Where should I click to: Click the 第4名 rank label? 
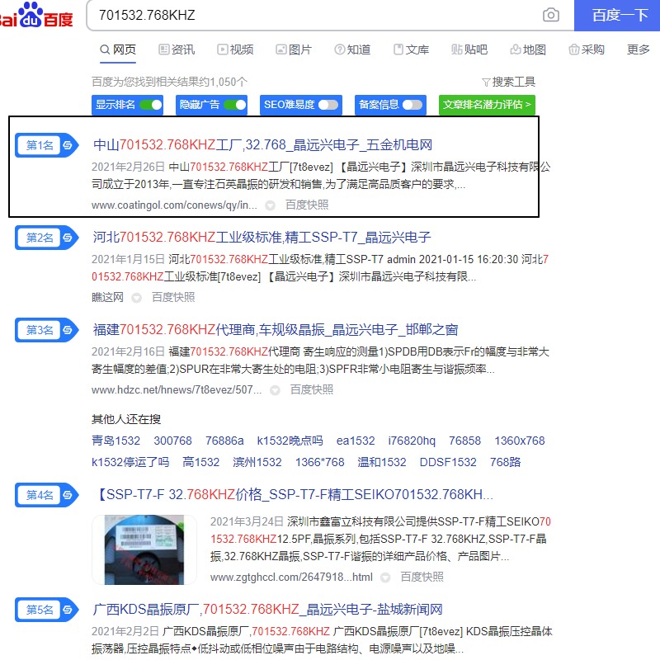[40, 495]
